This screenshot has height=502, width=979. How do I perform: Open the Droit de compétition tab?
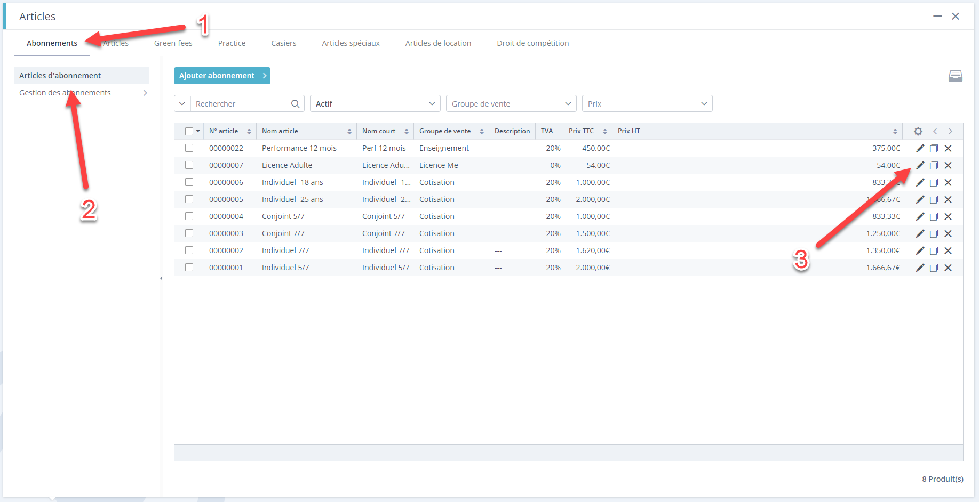[x=532, y=43]
